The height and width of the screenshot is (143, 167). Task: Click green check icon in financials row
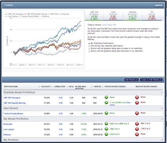[106, 123]
